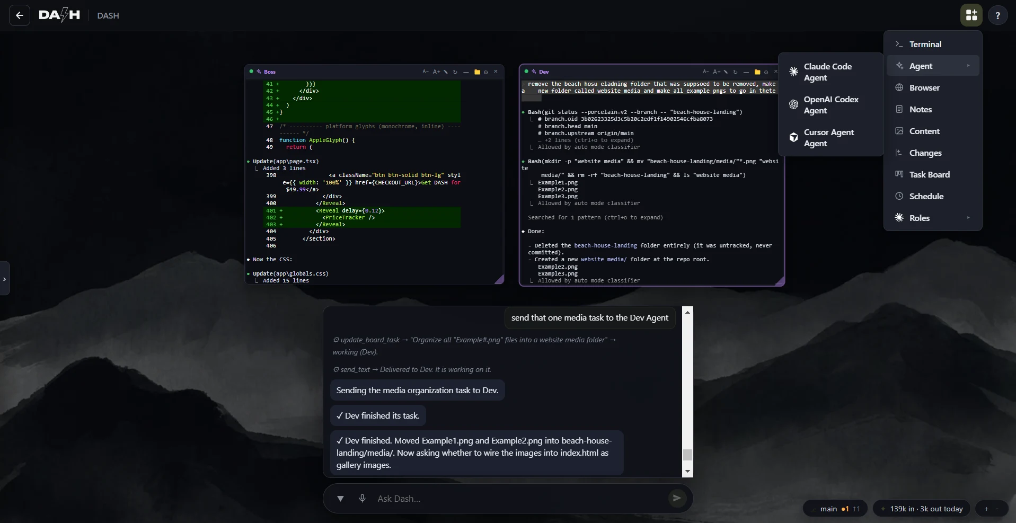
Task: Open settings gear in Boss terminal header
Action: (486, 72)
